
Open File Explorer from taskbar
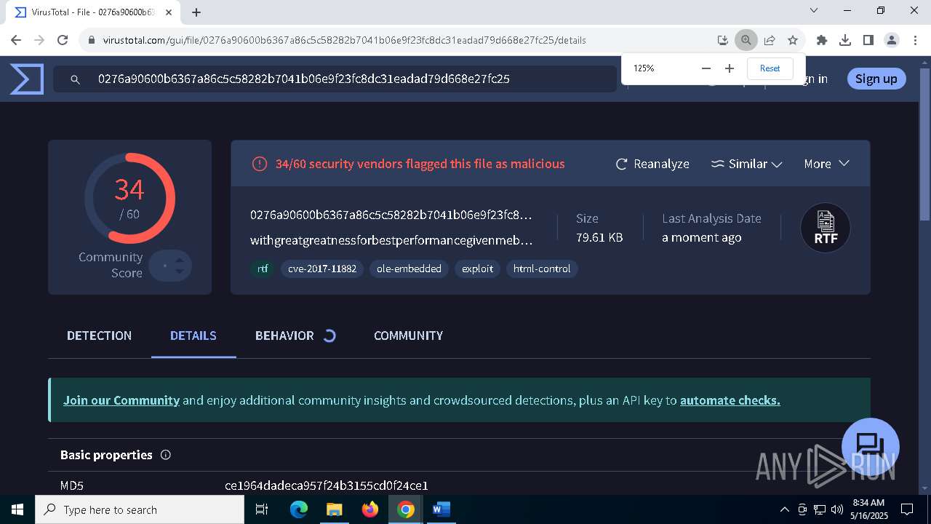click(334, 509)
